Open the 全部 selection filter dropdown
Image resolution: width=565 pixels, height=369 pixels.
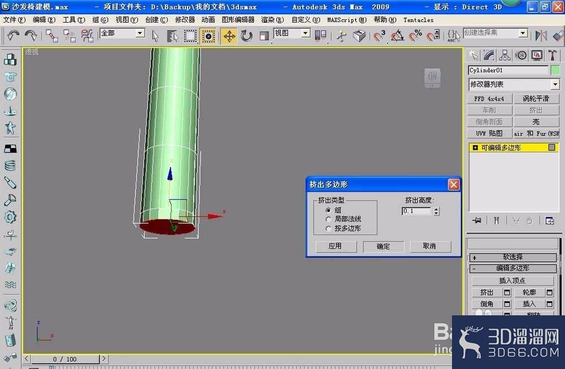[x=140, y=33]
